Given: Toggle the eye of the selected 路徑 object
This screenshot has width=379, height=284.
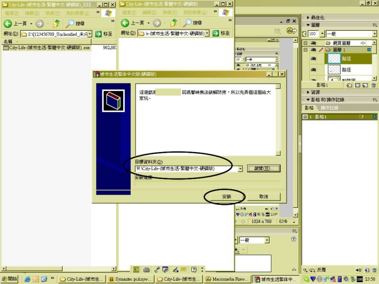Looking at the screenshot, I should [x=313, y=58].
